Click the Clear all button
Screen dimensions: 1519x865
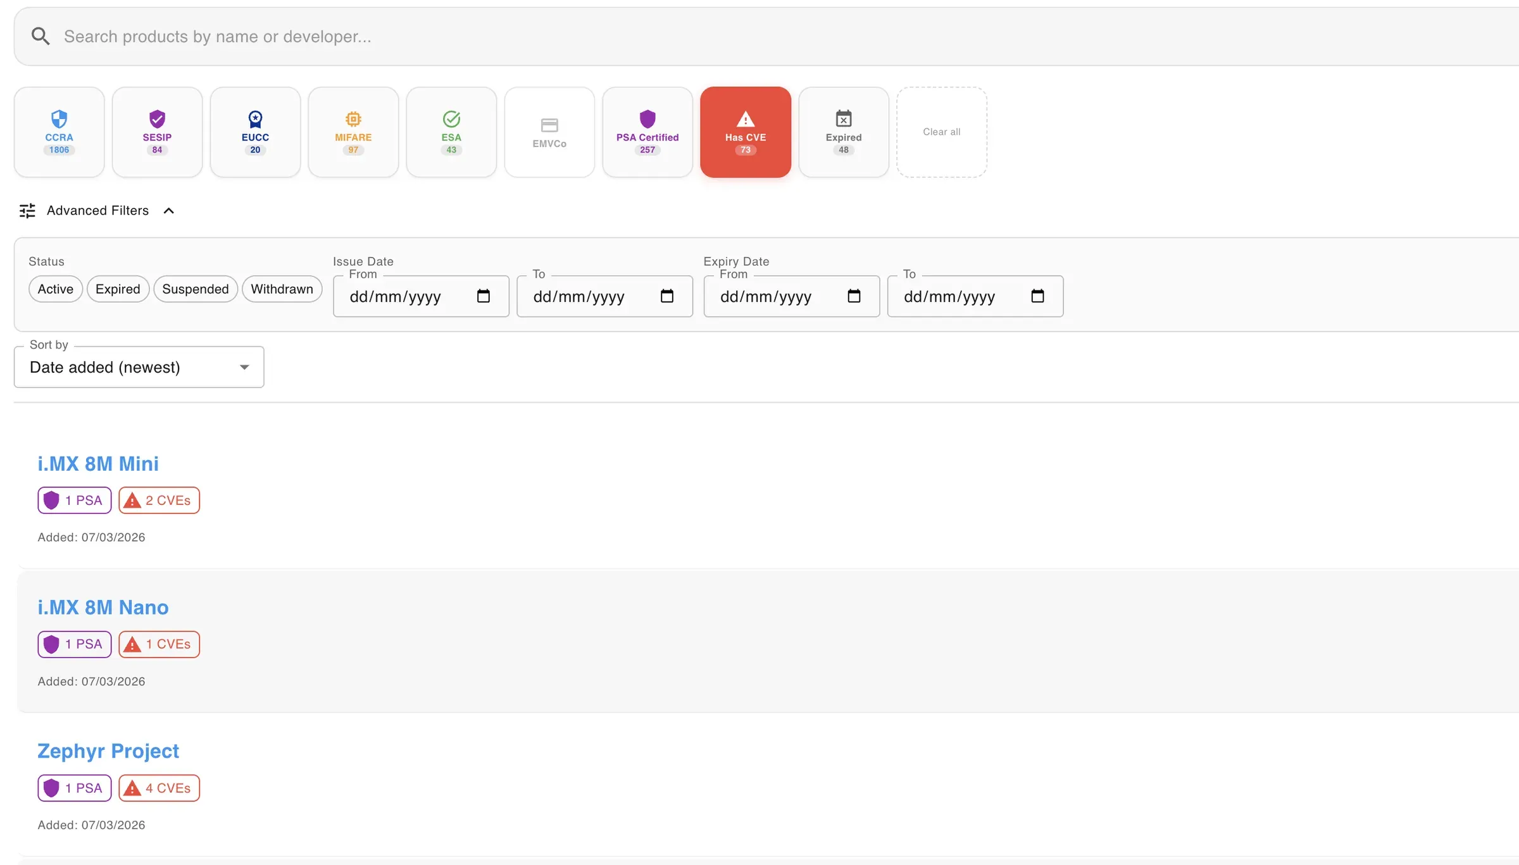tap(941, 132)
